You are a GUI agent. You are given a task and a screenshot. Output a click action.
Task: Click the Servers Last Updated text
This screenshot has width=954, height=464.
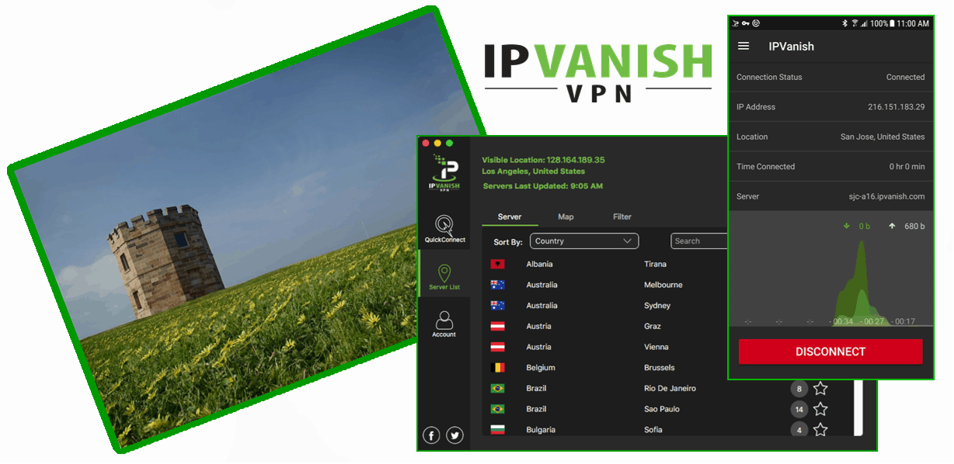542,186
